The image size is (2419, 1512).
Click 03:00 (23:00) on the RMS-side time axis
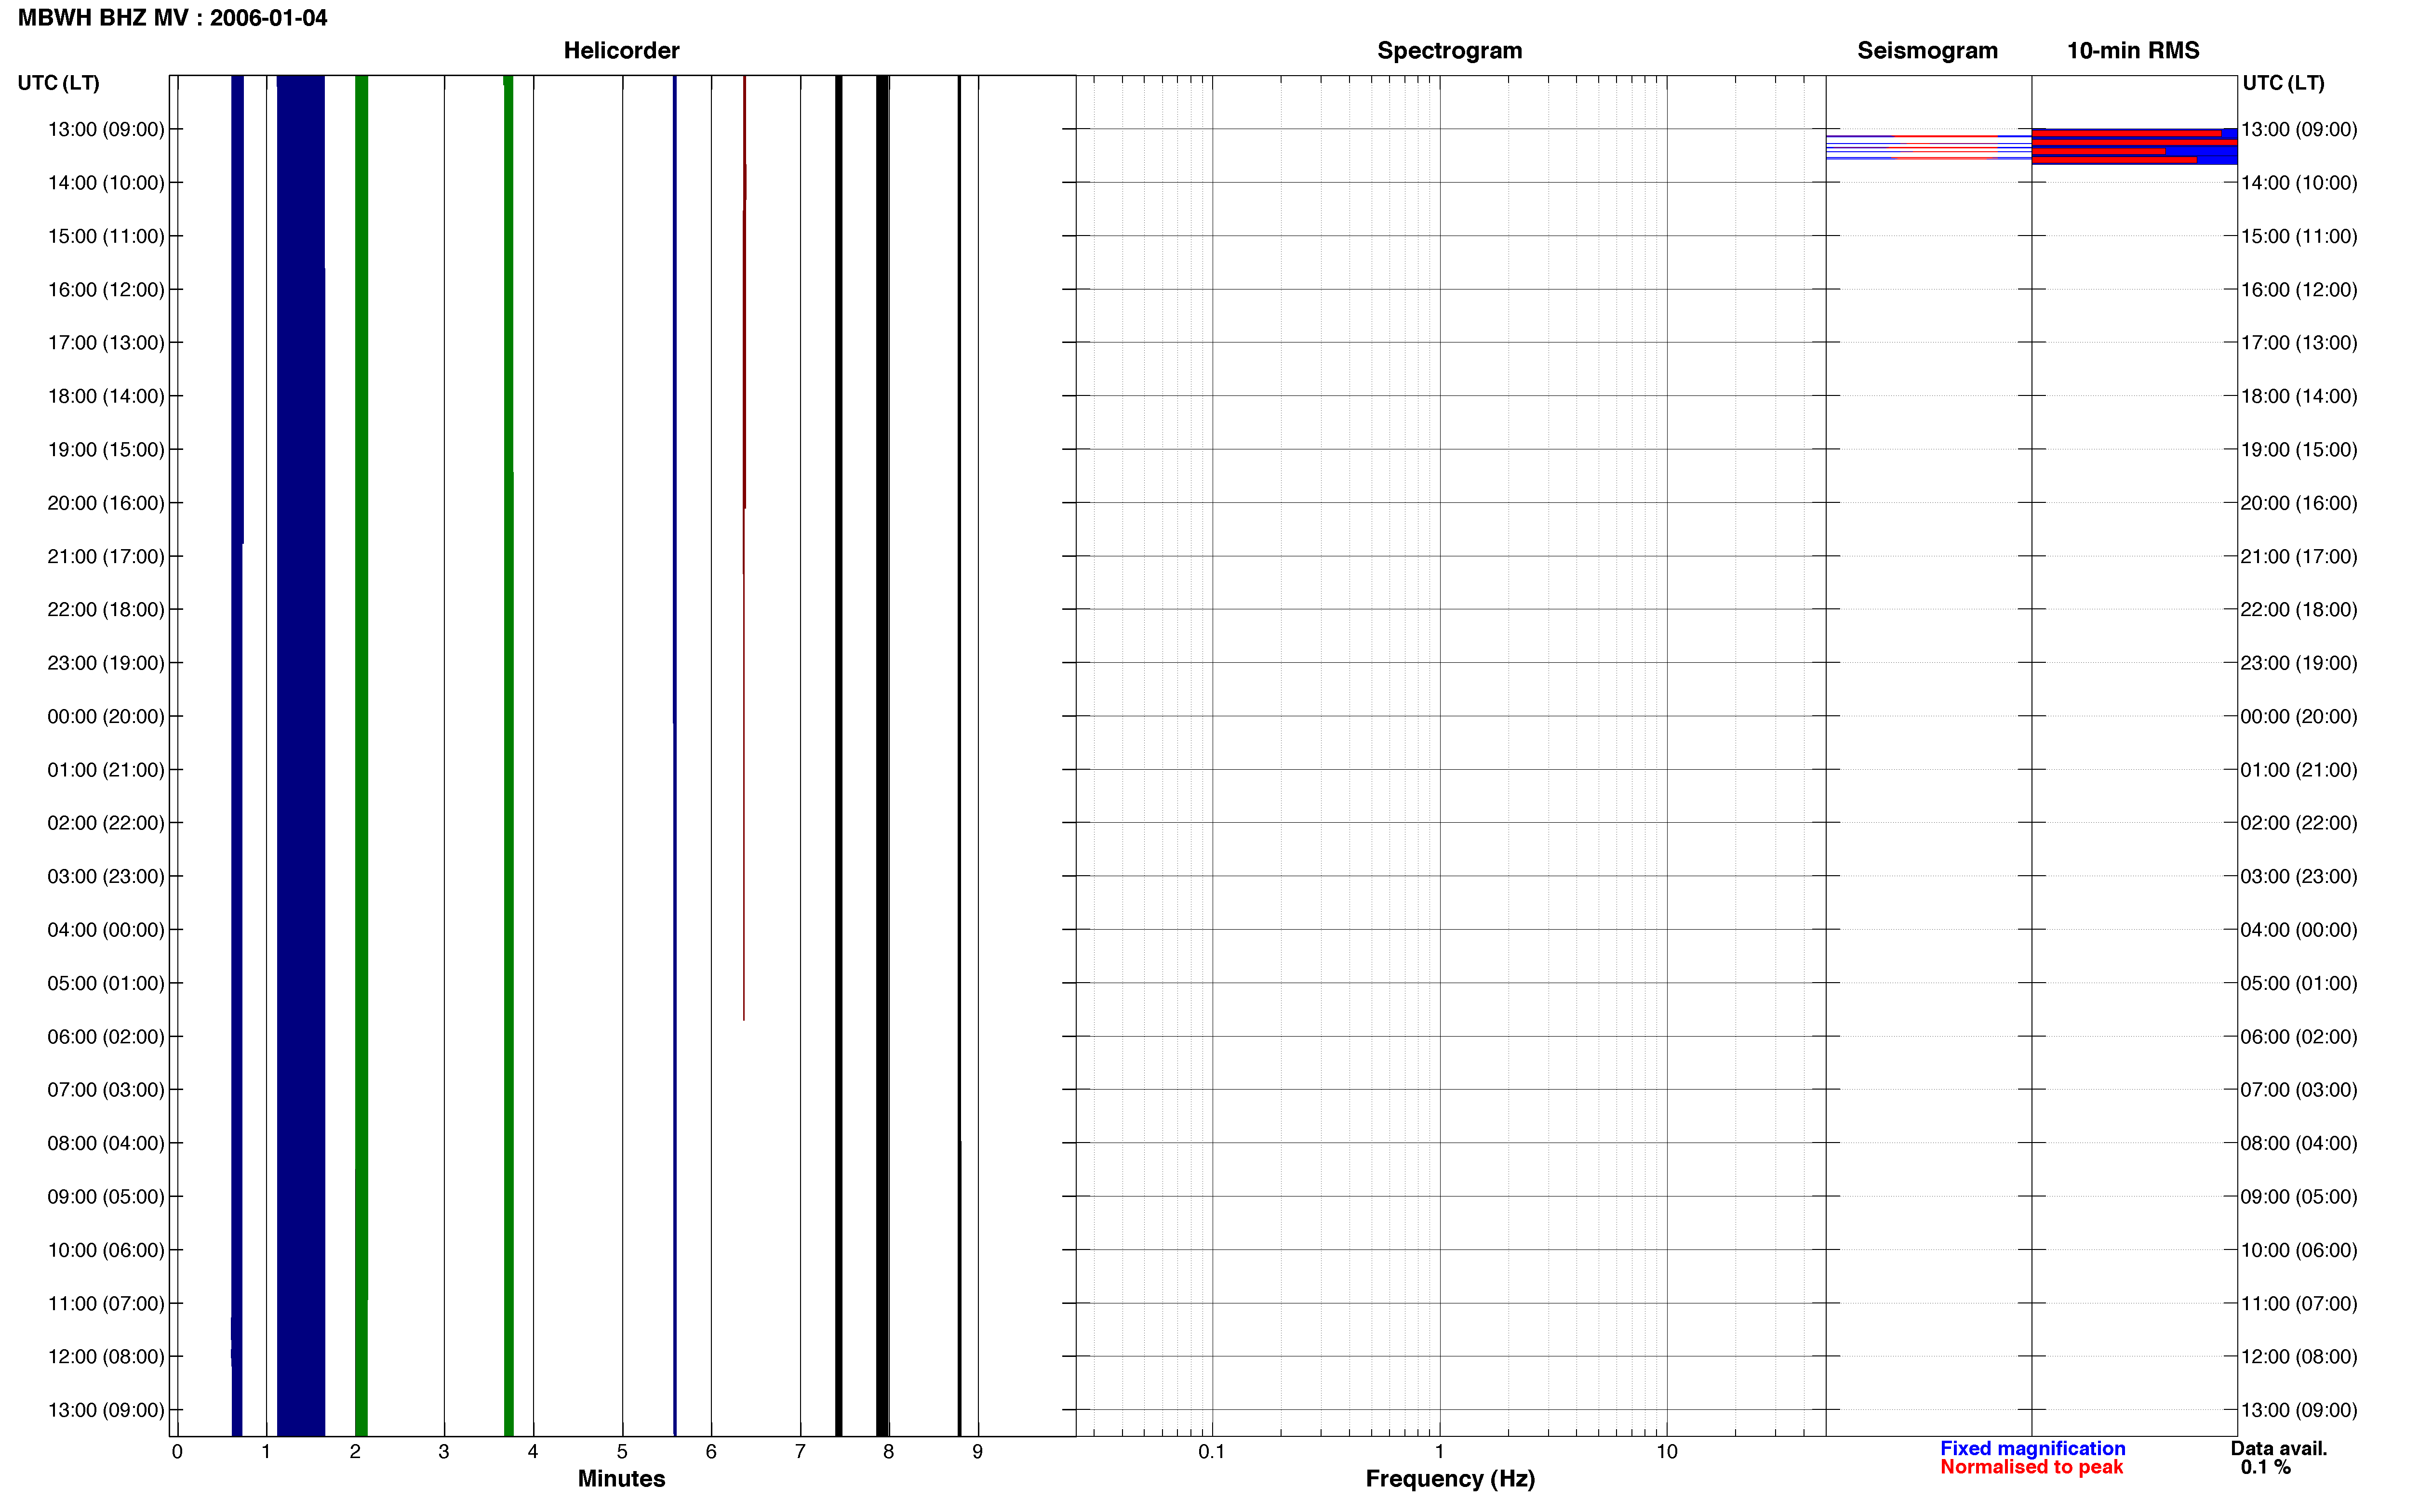click(2299, 877)
